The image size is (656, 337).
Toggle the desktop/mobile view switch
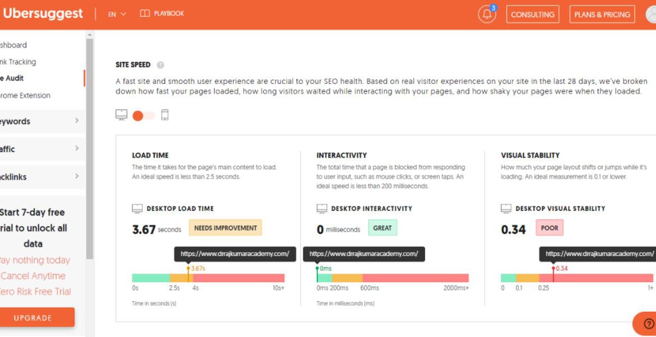pos(143,116)
